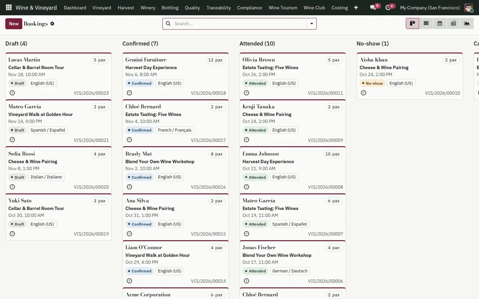Click the Confirmed (7) column header
This screenshot has height=299, width=479.
(140, 44)
